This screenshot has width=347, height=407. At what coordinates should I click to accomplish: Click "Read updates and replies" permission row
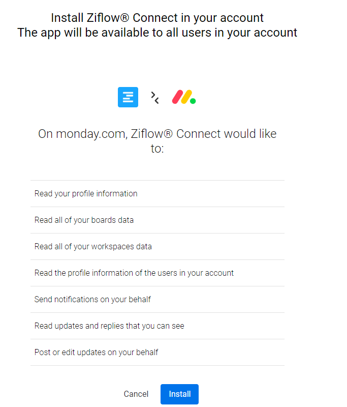tap(109, 326)
